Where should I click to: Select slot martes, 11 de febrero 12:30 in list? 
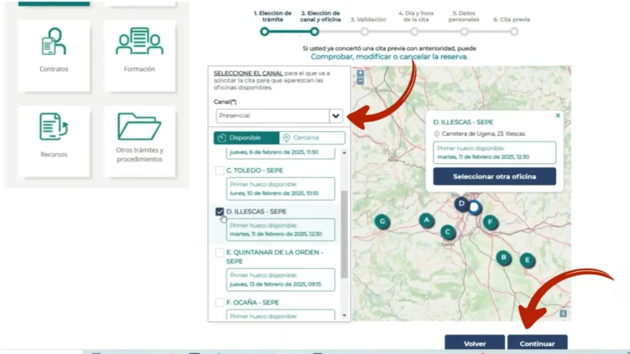pos(281,229)
